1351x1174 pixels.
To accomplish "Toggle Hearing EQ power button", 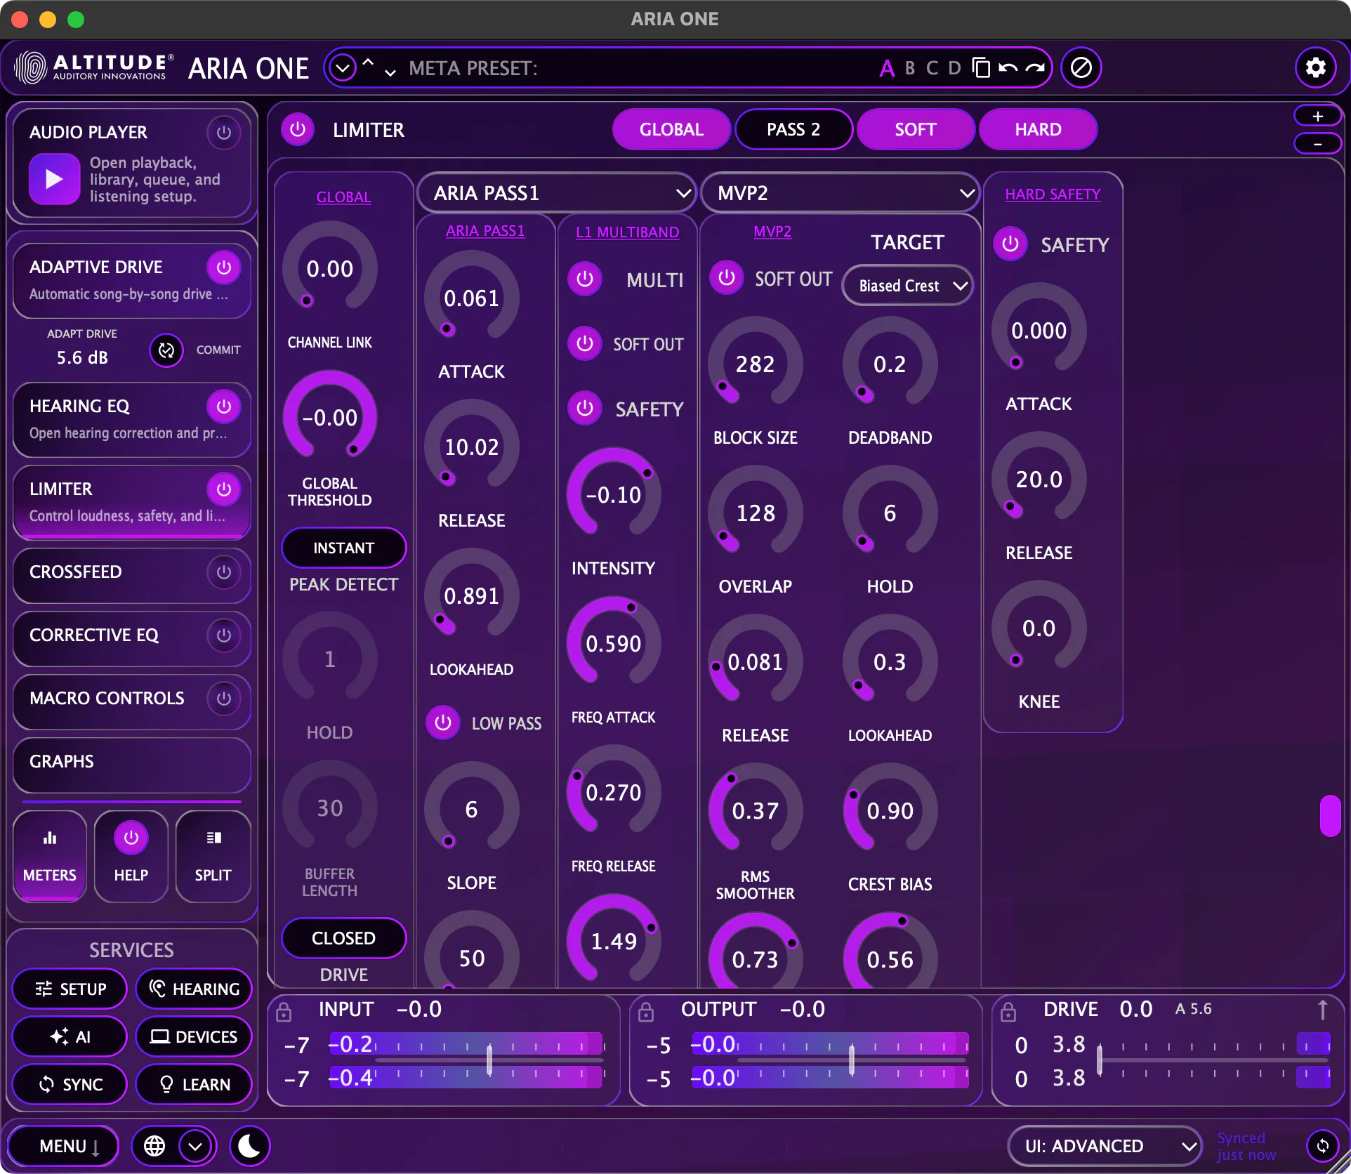I will tap(224, 406).
